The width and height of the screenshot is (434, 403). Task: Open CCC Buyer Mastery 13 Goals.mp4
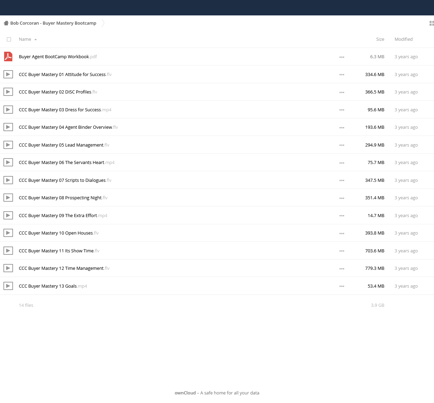(53, 286)
